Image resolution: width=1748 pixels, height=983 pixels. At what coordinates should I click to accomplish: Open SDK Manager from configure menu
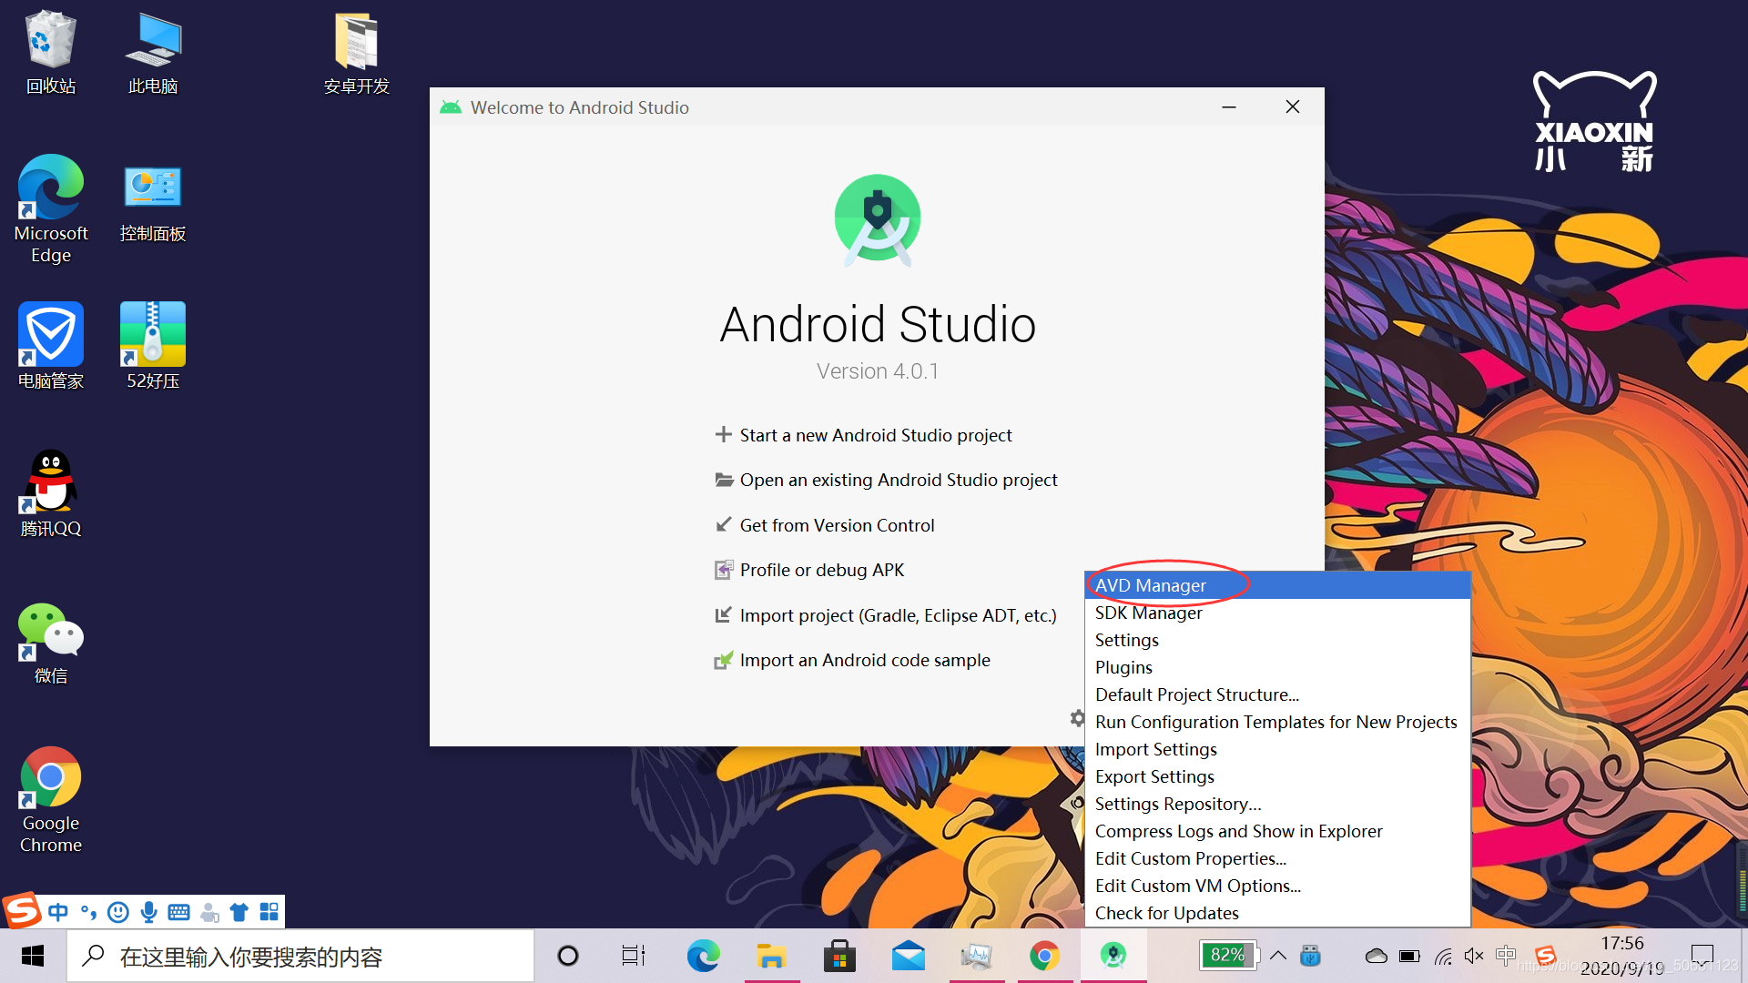[x=1149, y=613]
